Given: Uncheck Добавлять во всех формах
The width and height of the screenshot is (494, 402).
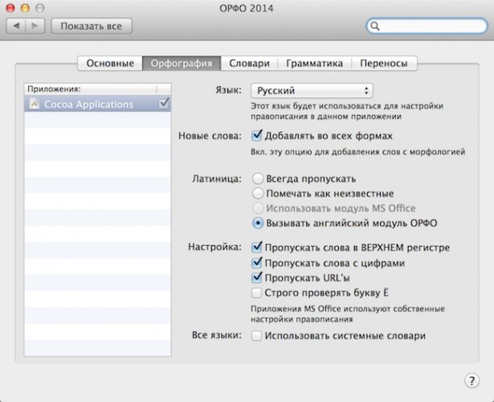Looking at the screenshot, I should click(257, 136).
